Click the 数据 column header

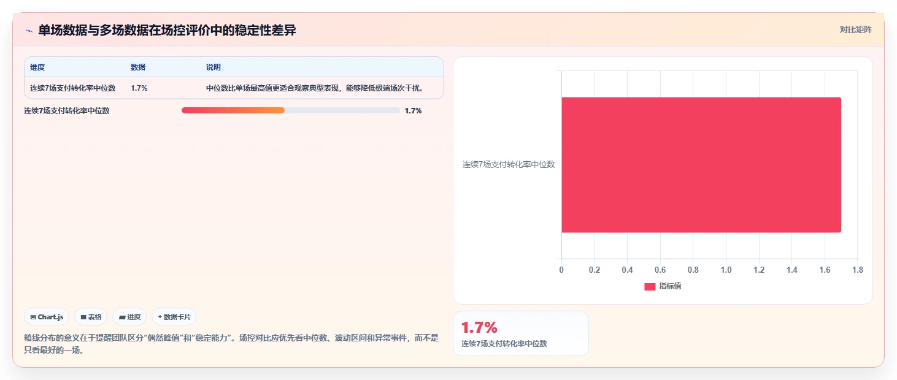pyautogui.click(x=138, y=67)
